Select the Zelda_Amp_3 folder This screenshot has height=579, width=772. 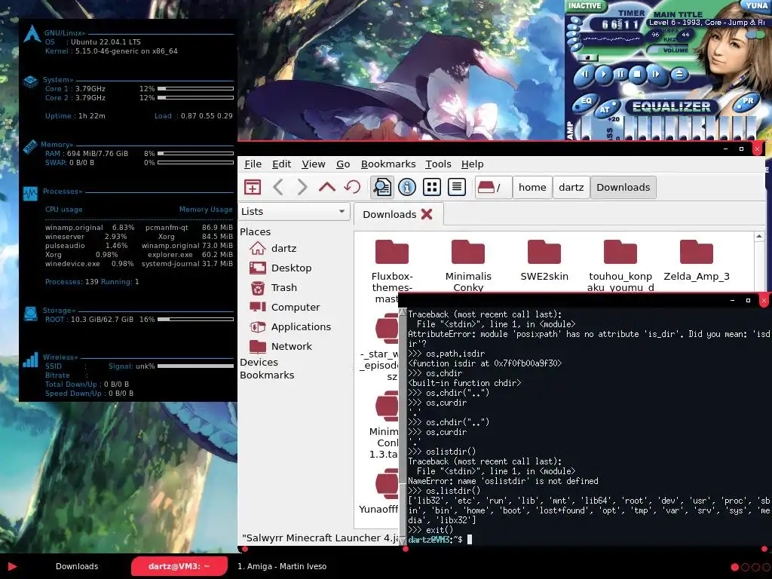pos(697,261)
